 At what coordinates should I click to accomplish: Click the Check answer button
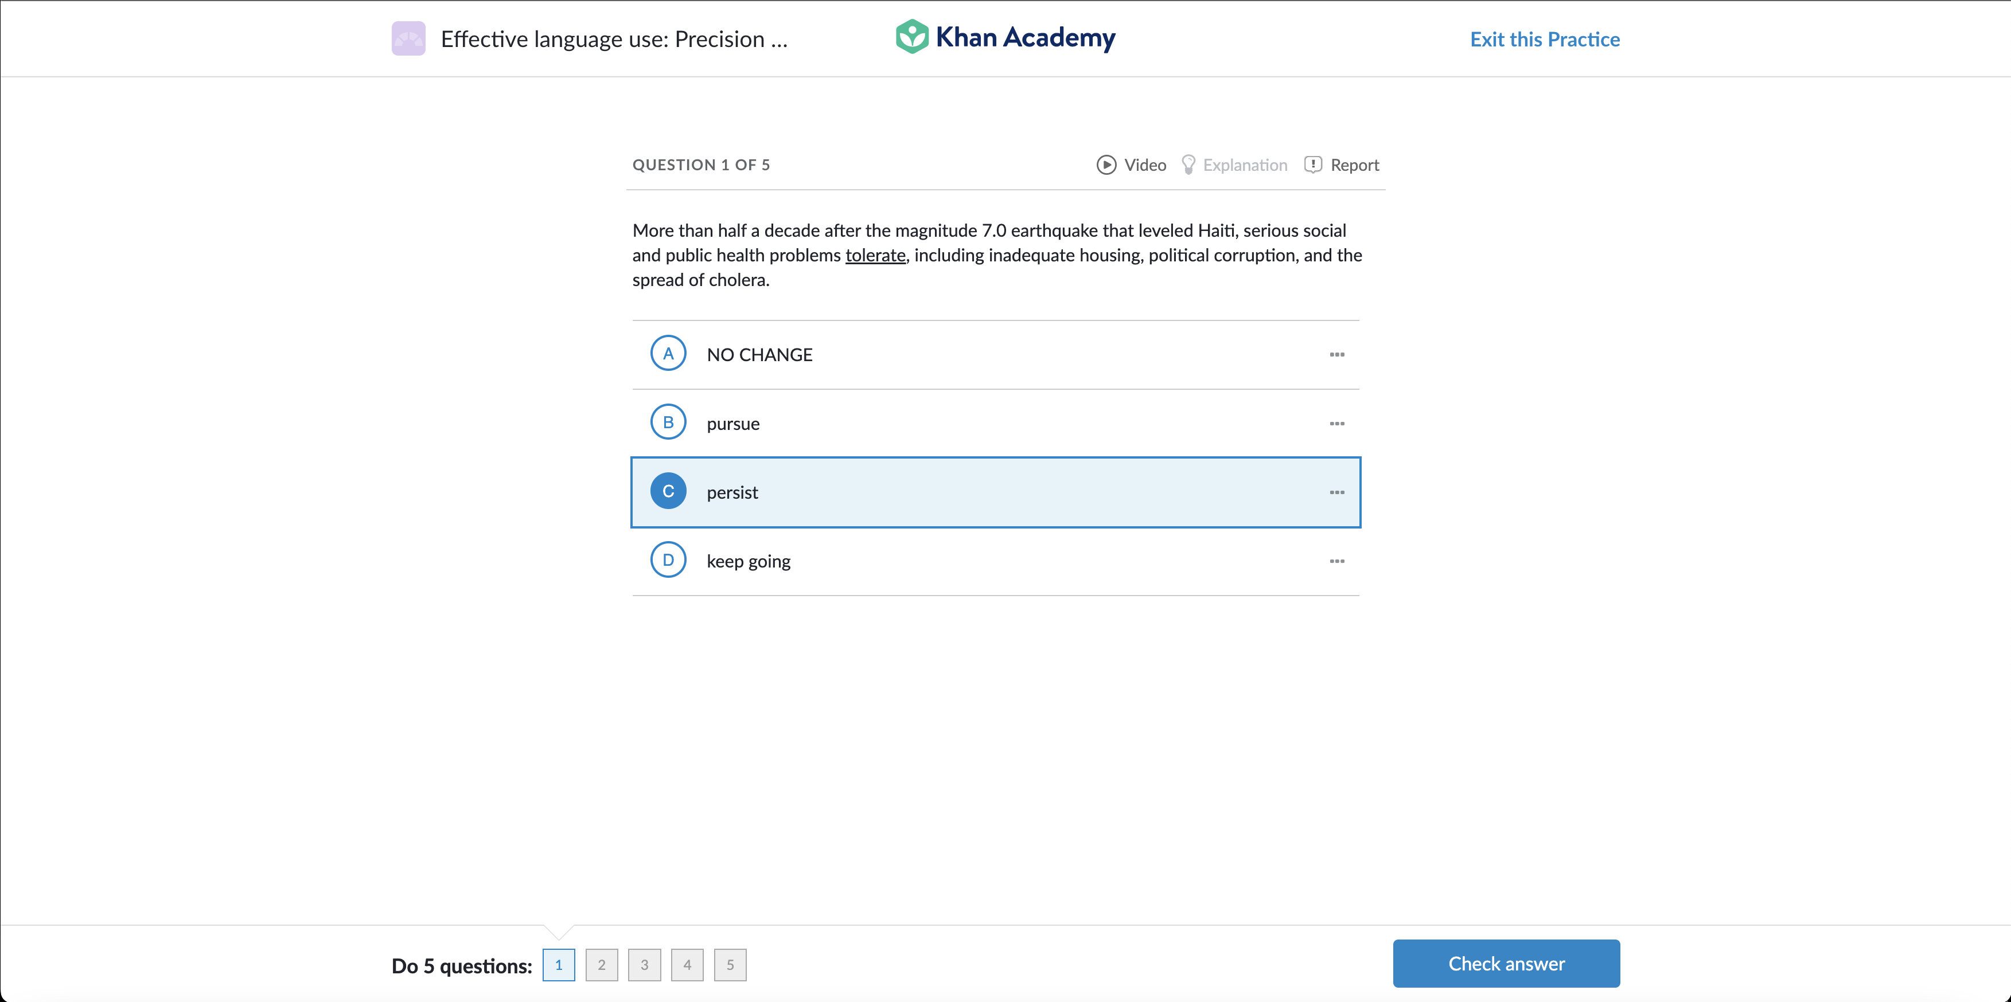(1505, 963)
